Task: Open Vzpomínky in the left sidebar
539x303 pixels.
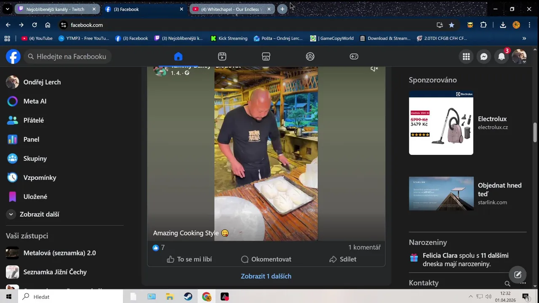Action: coord(40,178)
